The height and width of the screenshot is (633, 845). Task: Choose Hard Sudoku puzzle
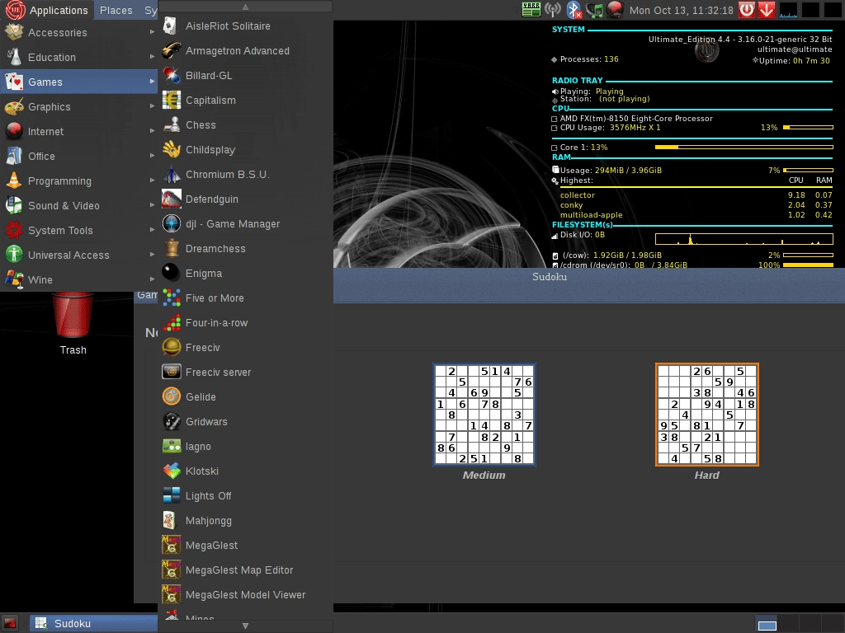(707, 414)
